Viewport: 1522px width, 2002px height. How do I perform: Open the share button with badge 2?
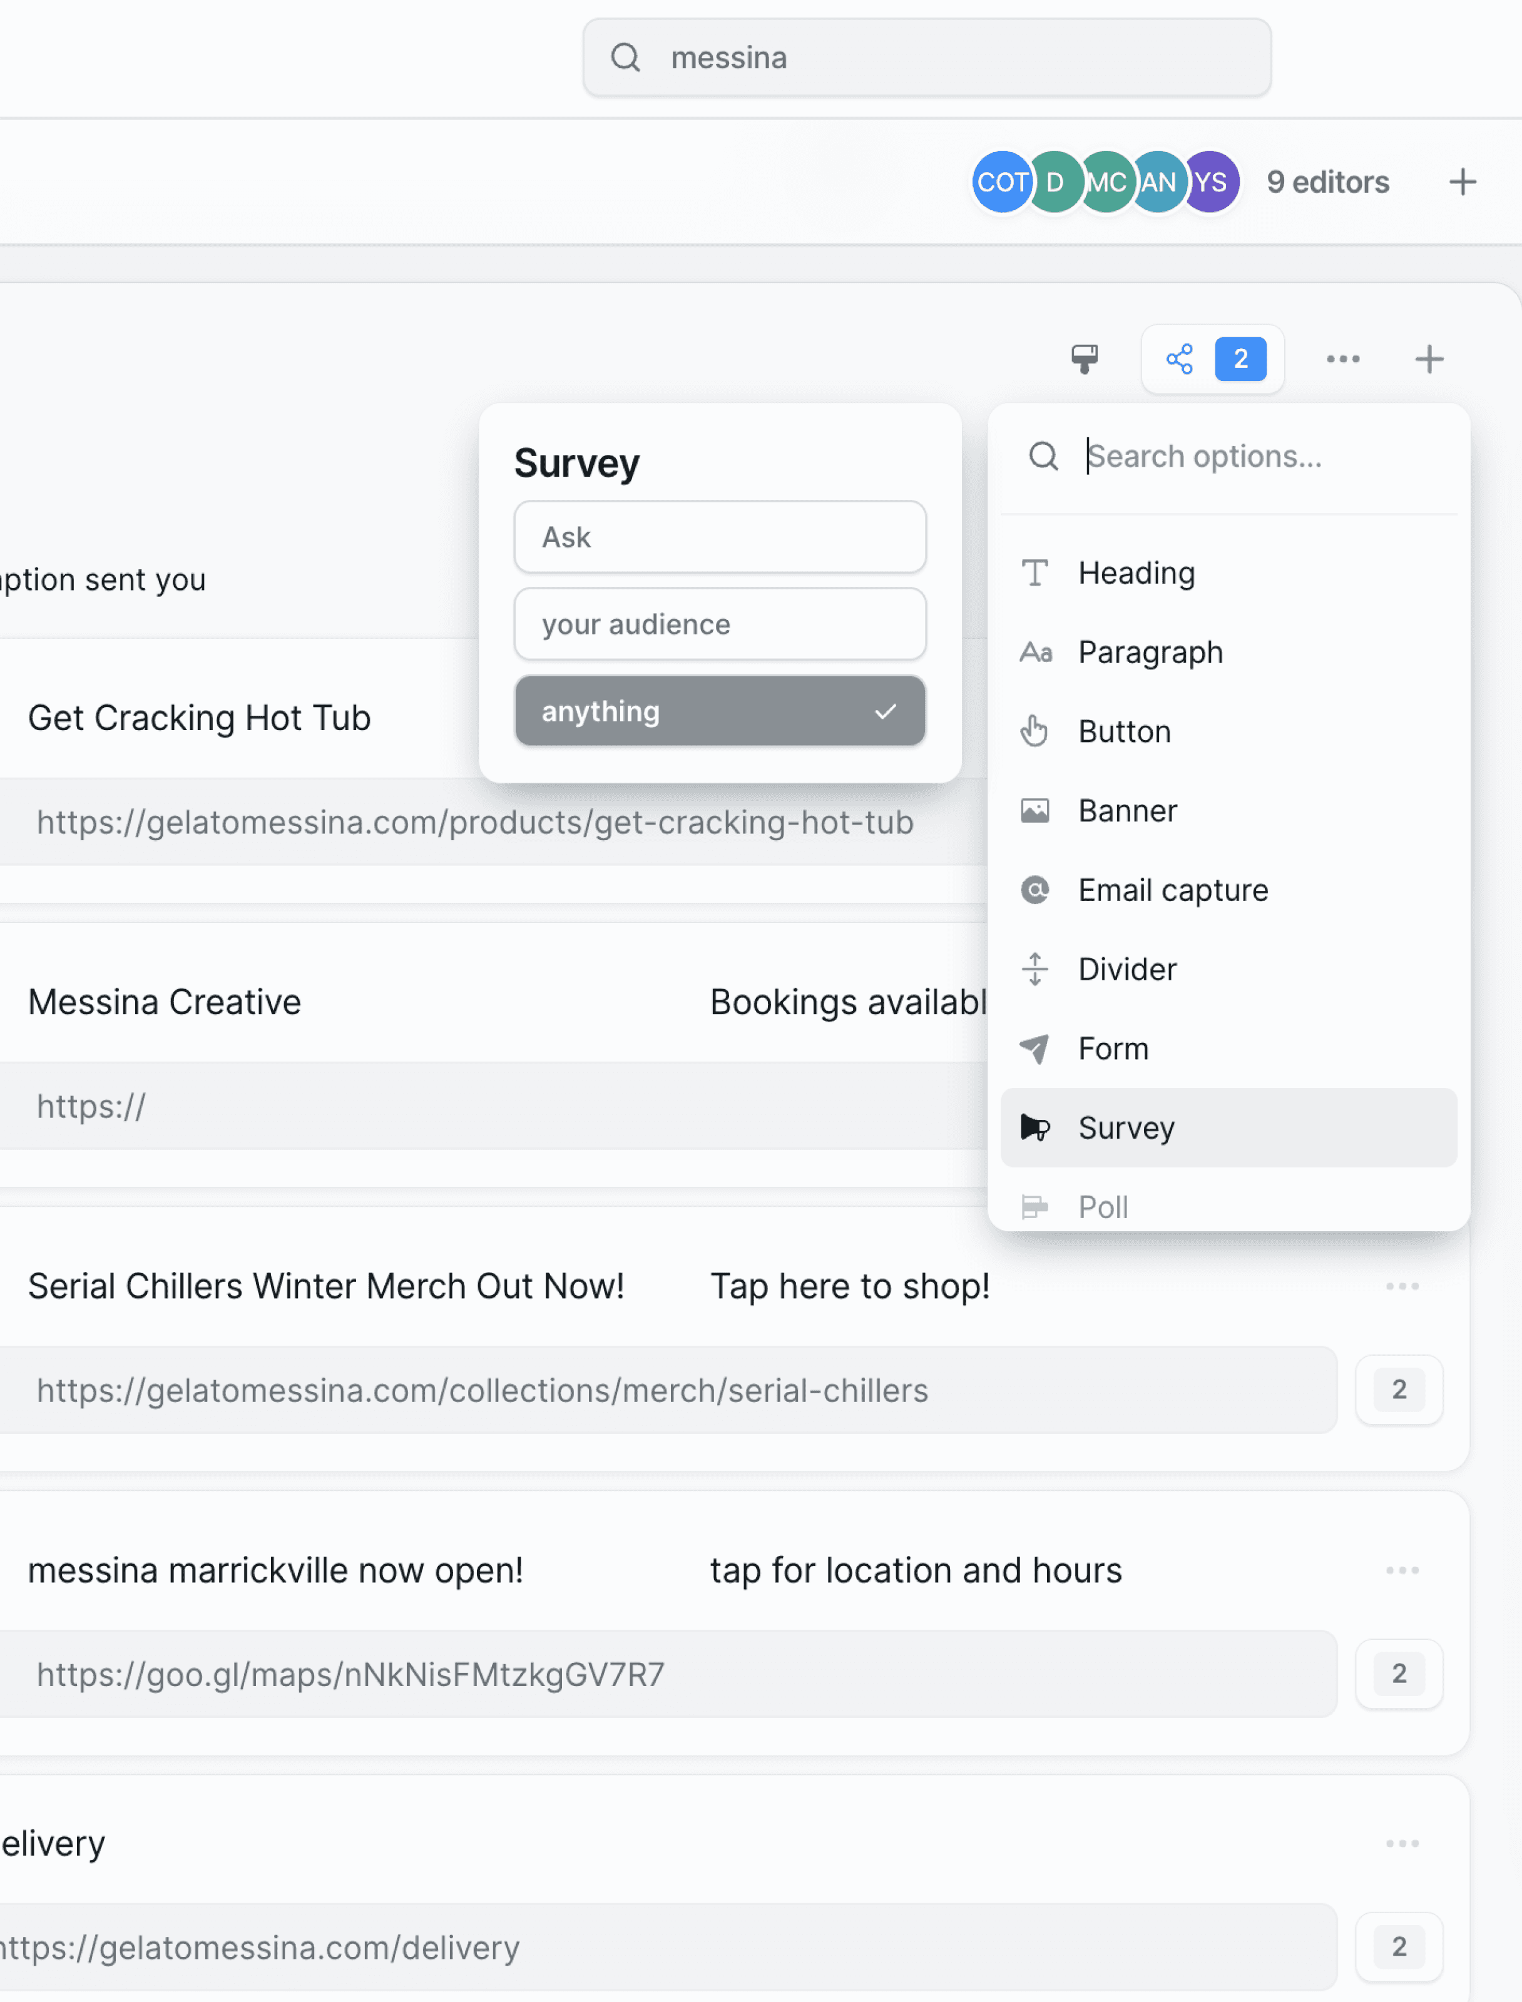coord(1213,358)
